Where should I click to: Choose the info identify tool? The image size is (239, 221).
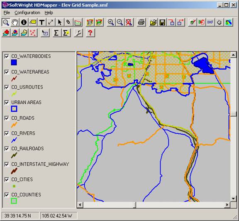(24, 22)
